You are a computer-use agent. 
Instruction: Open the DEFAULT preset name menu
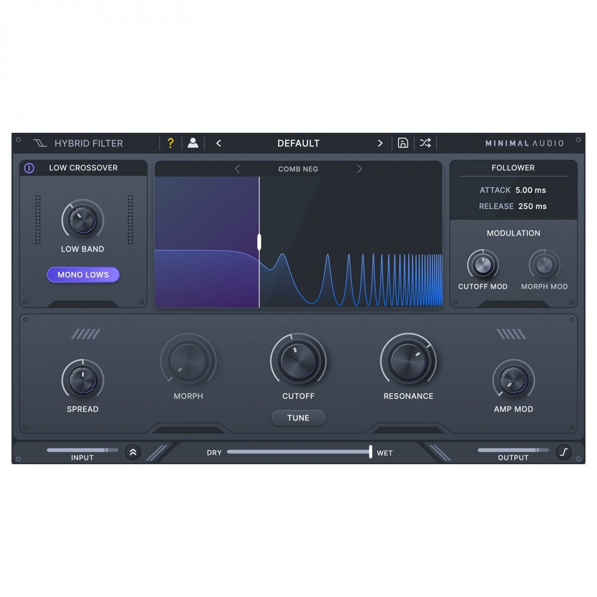click(x=298, y=143)
